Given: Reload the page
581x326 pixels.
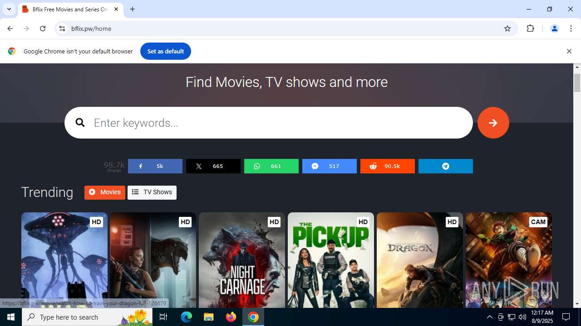Looking at the screenshot, I should 43,29.
